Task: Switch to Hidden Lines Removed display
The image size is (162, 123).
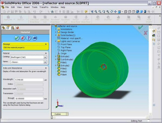Action: [x=133, y=12]
